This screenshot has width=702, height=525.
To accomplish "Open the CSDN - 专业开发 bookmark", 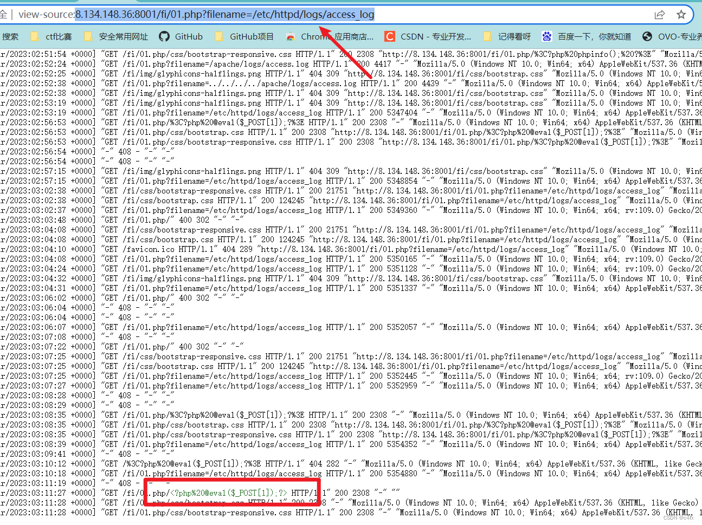I will [428, 36].
